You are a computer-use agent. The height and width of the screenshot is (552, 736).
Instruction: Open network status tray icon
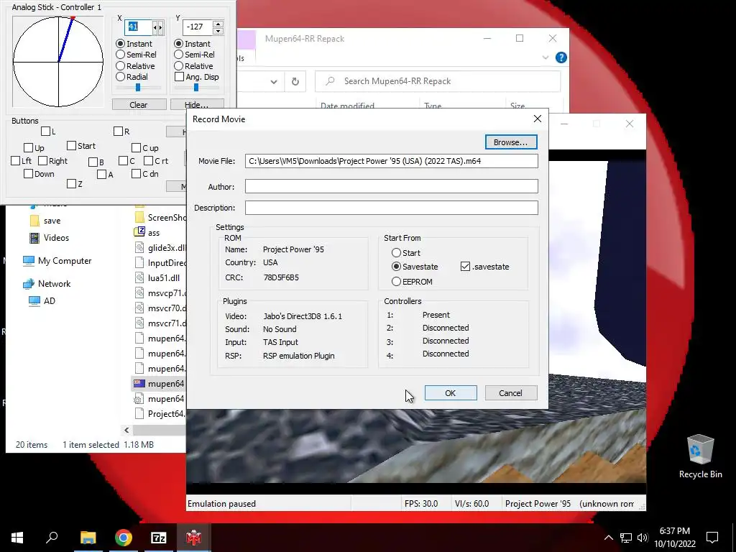tap(626, 538)
